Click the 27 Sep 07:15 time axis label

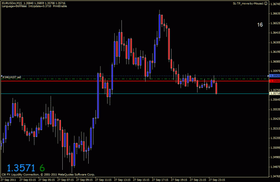tap(65, 180)
